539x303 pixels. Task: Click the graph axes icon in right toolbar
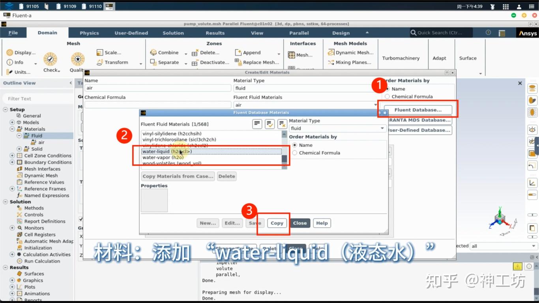point(532,183)
